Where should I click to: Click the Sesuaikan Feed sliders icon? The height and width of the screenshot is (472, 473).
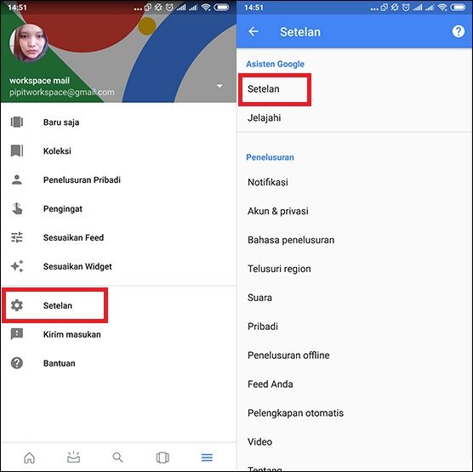point(17,237)
